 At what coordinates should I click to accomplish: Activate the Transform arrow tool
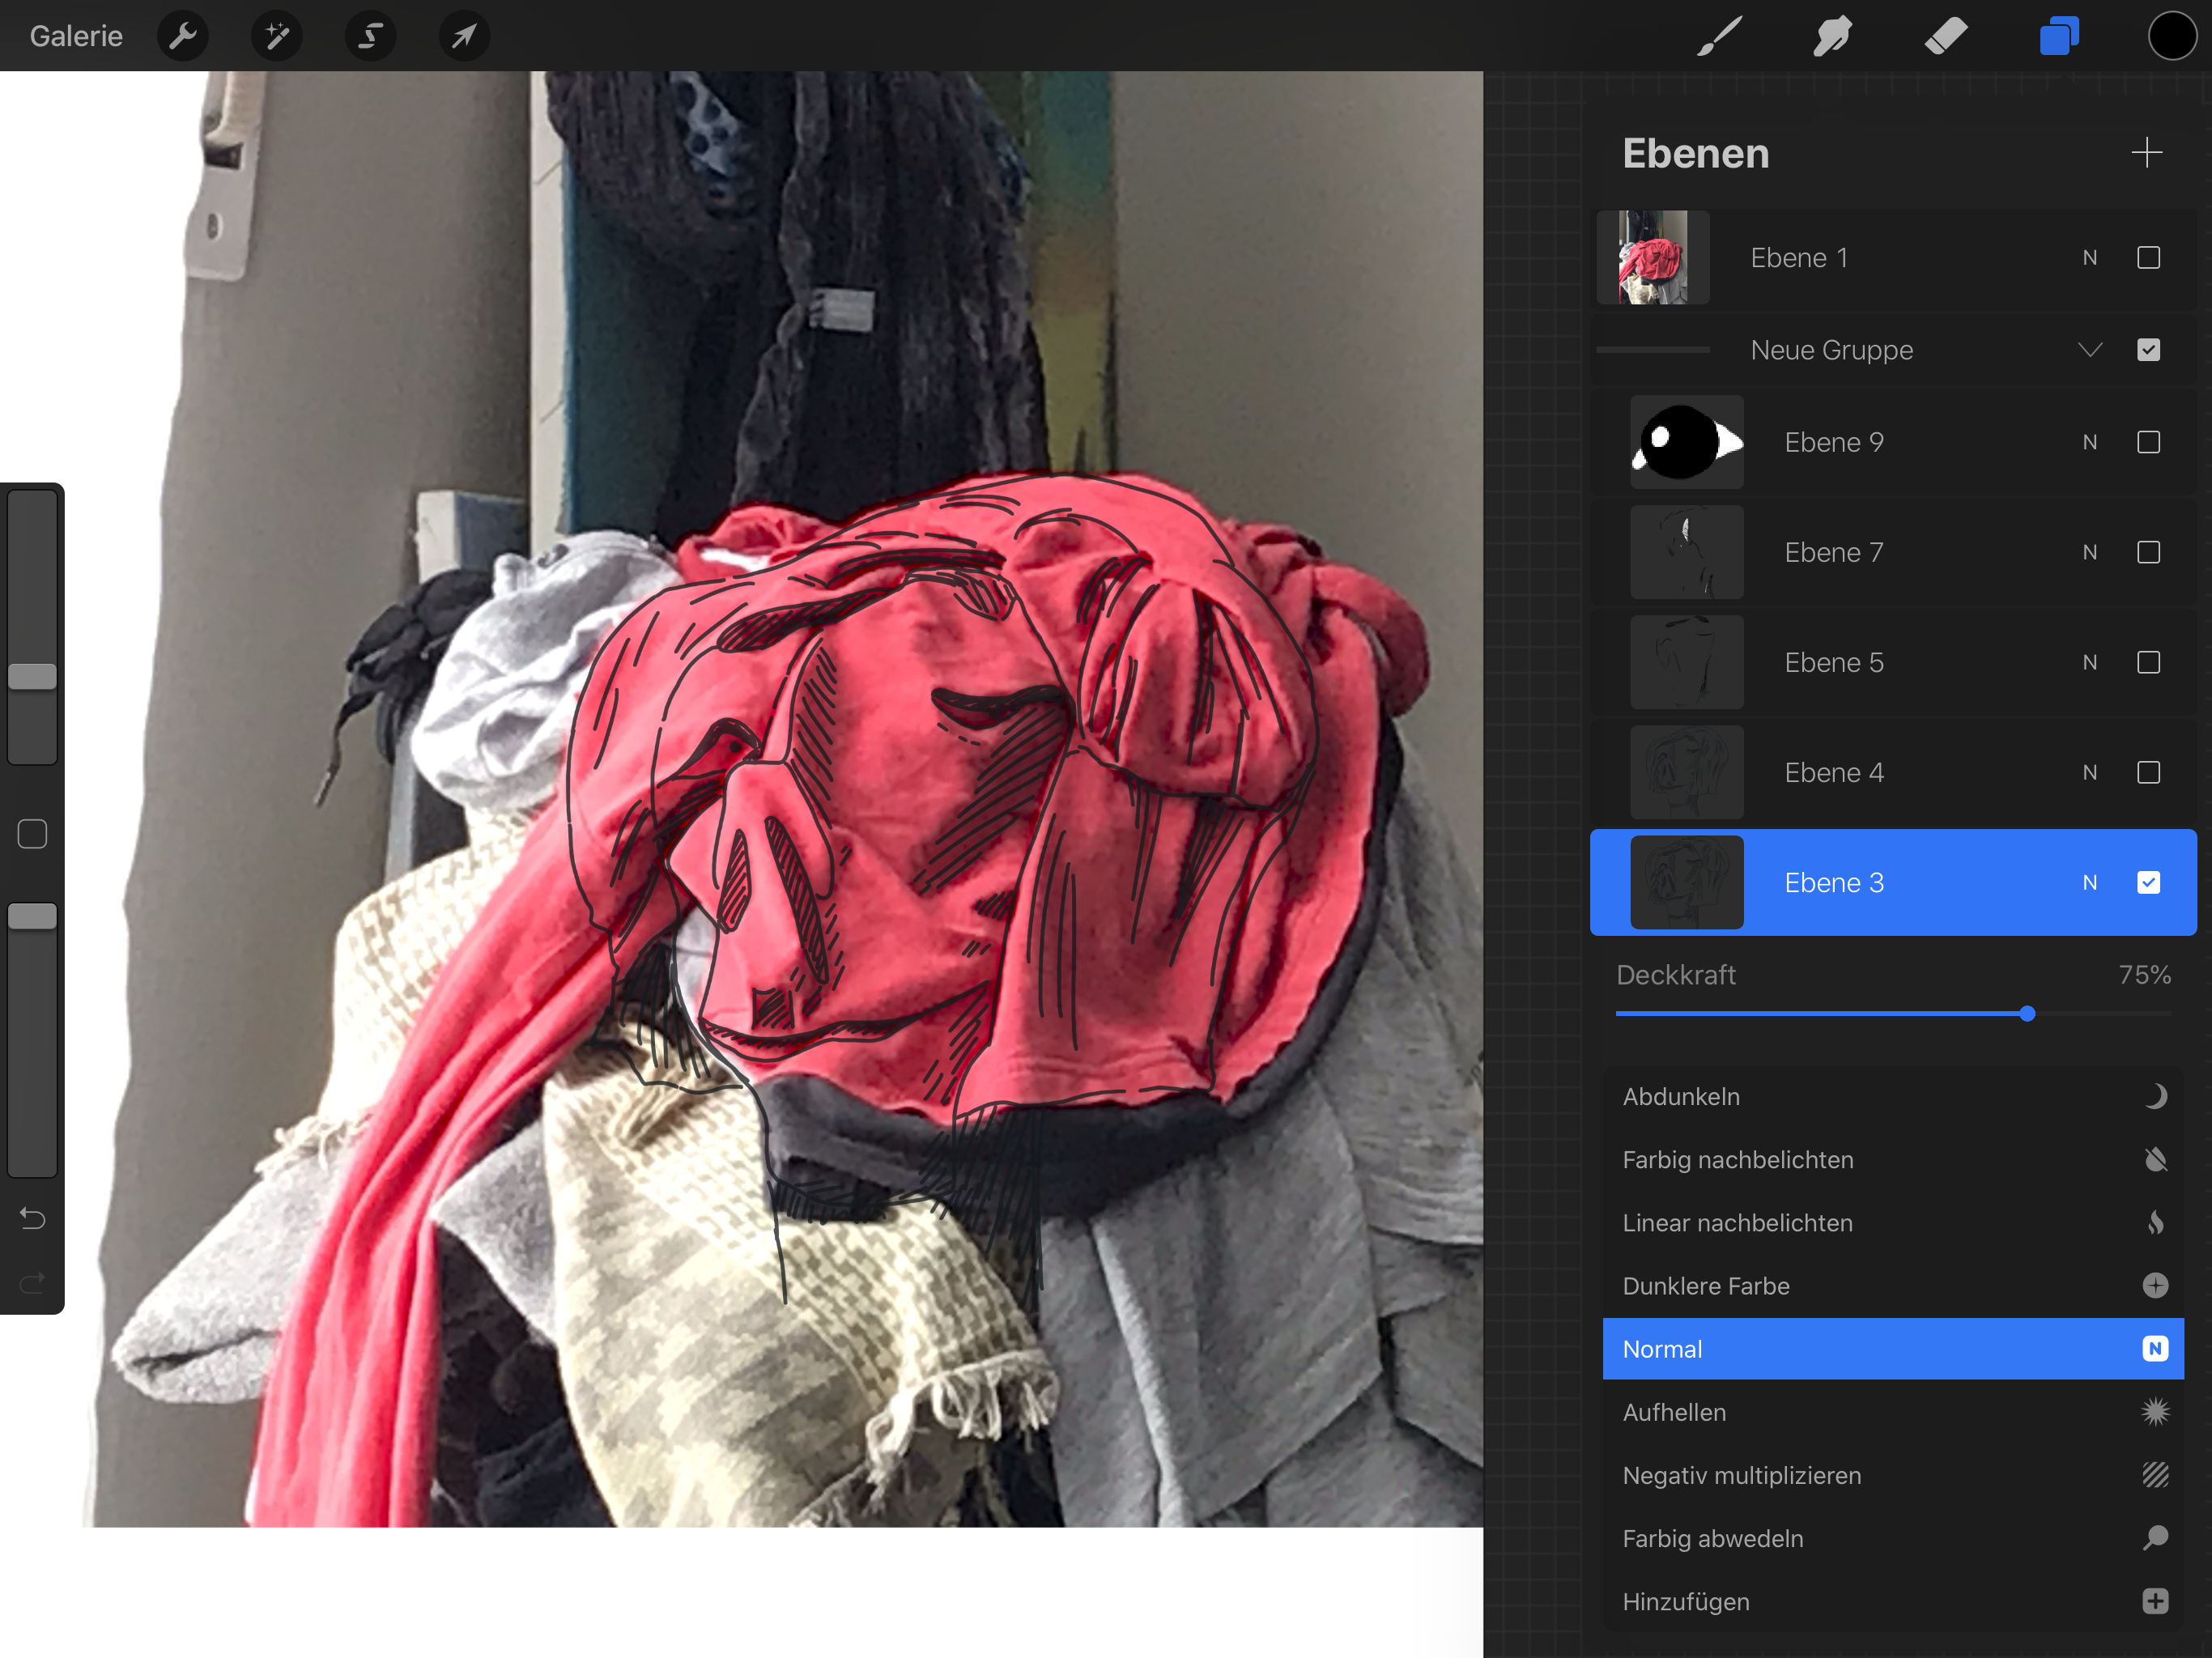(464, 37)
